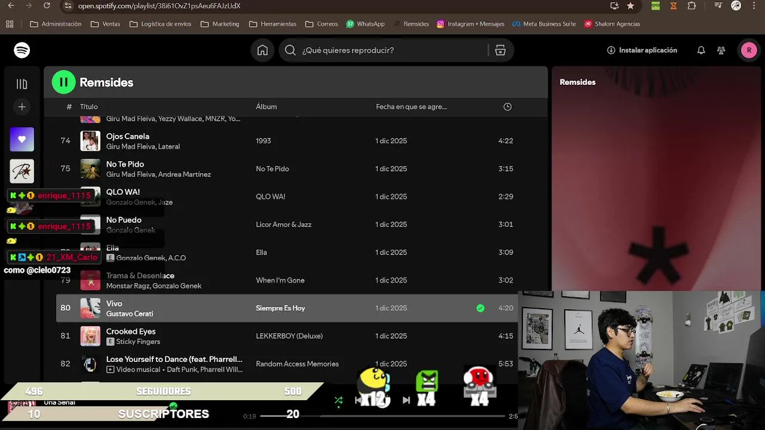
Task: Open the Spotify logo home link
Action: [22, 50]
